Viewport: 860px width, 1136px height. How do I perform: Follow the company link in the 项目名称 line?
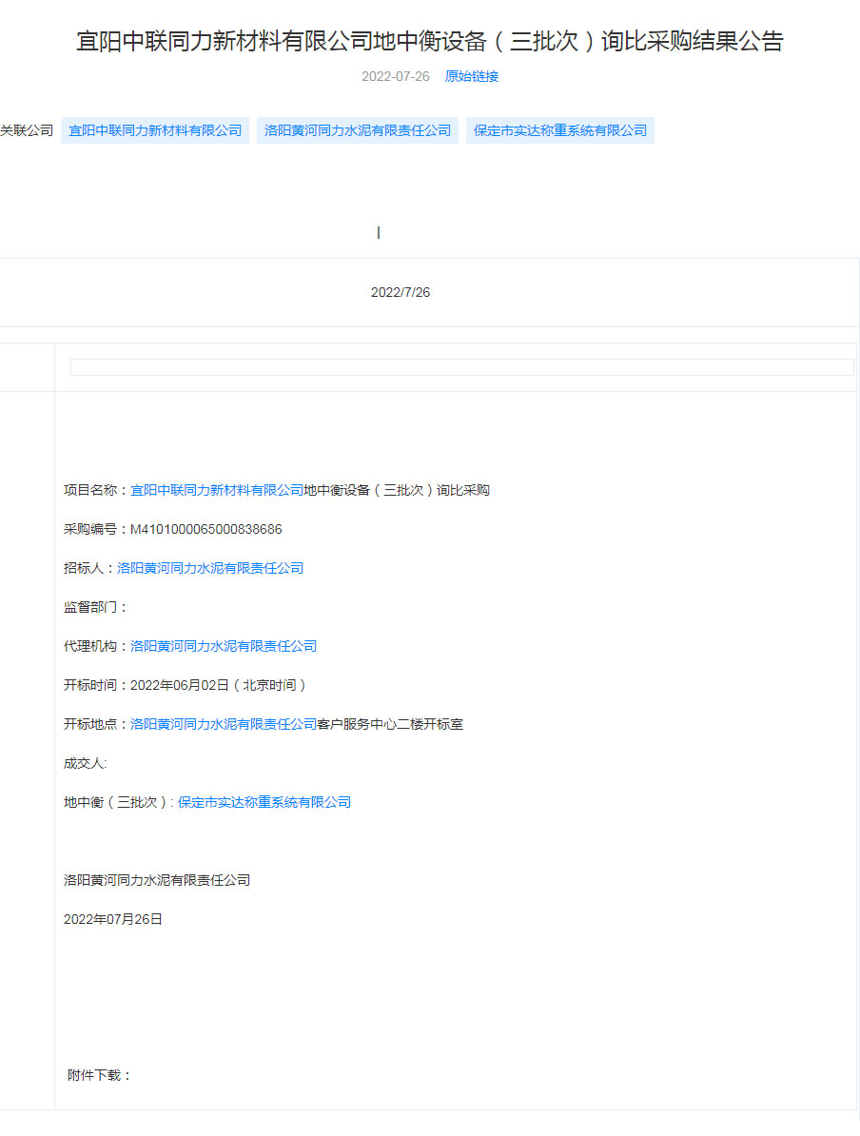pyautogui.click(x=217, y=490)
